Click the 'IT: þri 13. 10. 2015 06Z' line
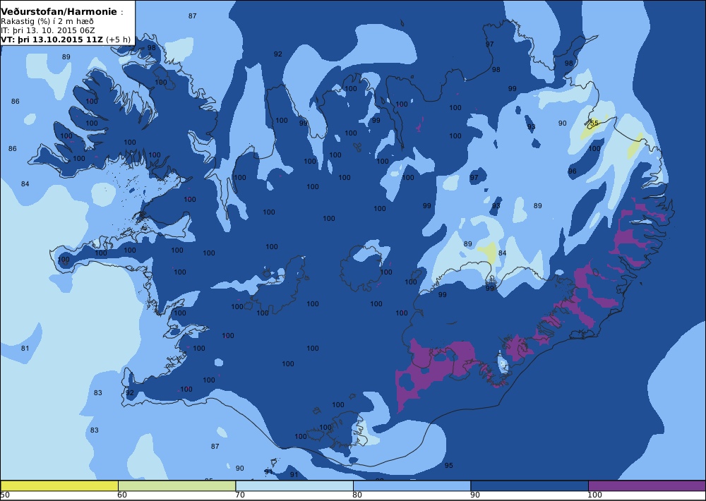This screenshot has height=501, width=706. (48, 30)
